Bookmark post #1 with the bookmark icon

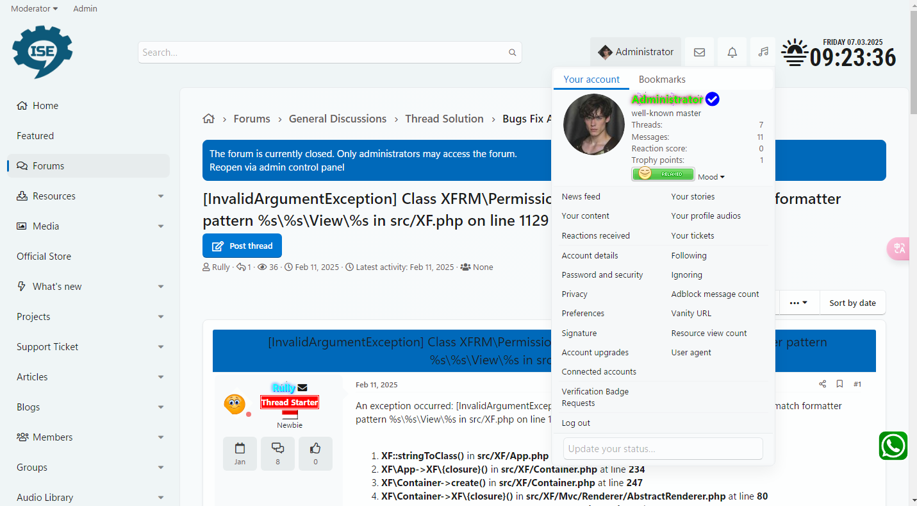click(x=839, y=384)
